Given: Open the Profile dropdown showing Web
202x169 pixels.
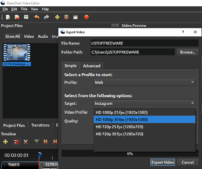Looking at the screenshot, I should tap(145, 82).
